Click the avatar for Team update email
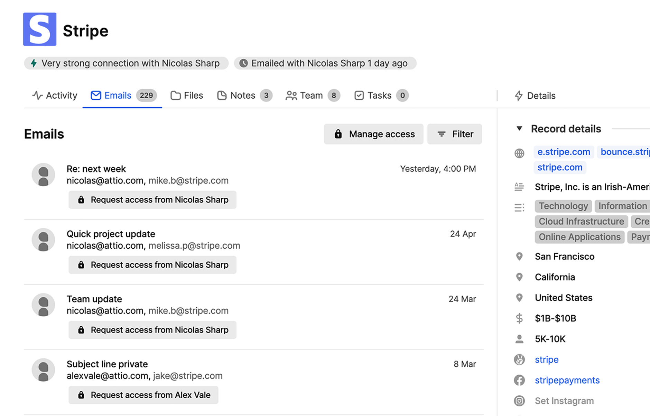The width and height of the screenshot is (650, 416). (x=43, y=305)
